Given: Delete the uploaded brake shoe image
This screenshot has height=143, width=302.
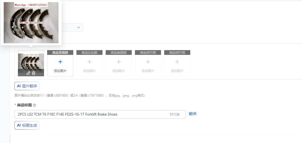Looking at the screenshot, I should (34, 73).
